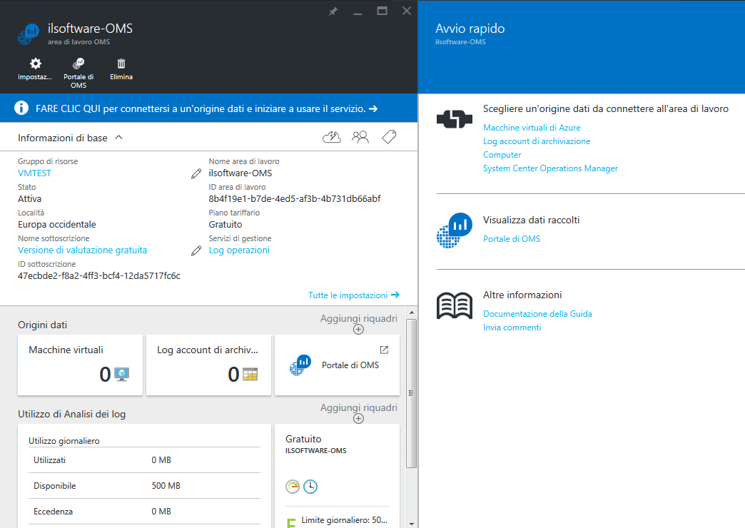
Task: Click the Disponibile 500 MB row
Action: (x=144, y=486)
